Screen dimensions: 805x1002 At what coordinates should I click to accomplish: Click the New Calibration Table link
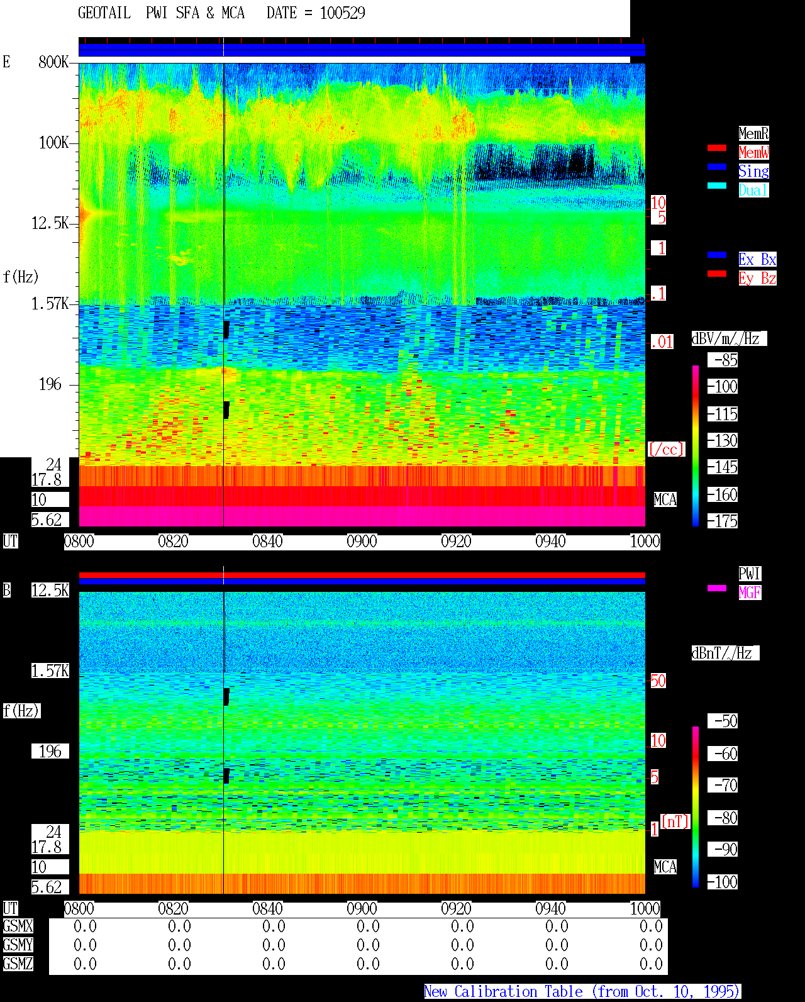click(582, 992)
